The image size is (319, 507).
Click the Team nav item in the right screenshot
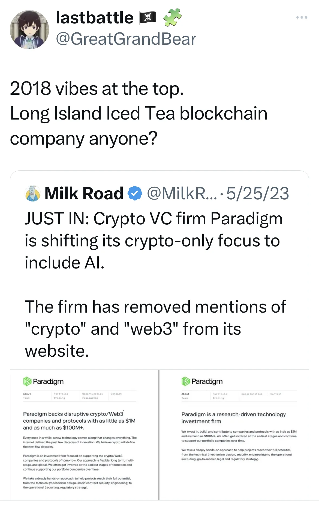[185, 398]
